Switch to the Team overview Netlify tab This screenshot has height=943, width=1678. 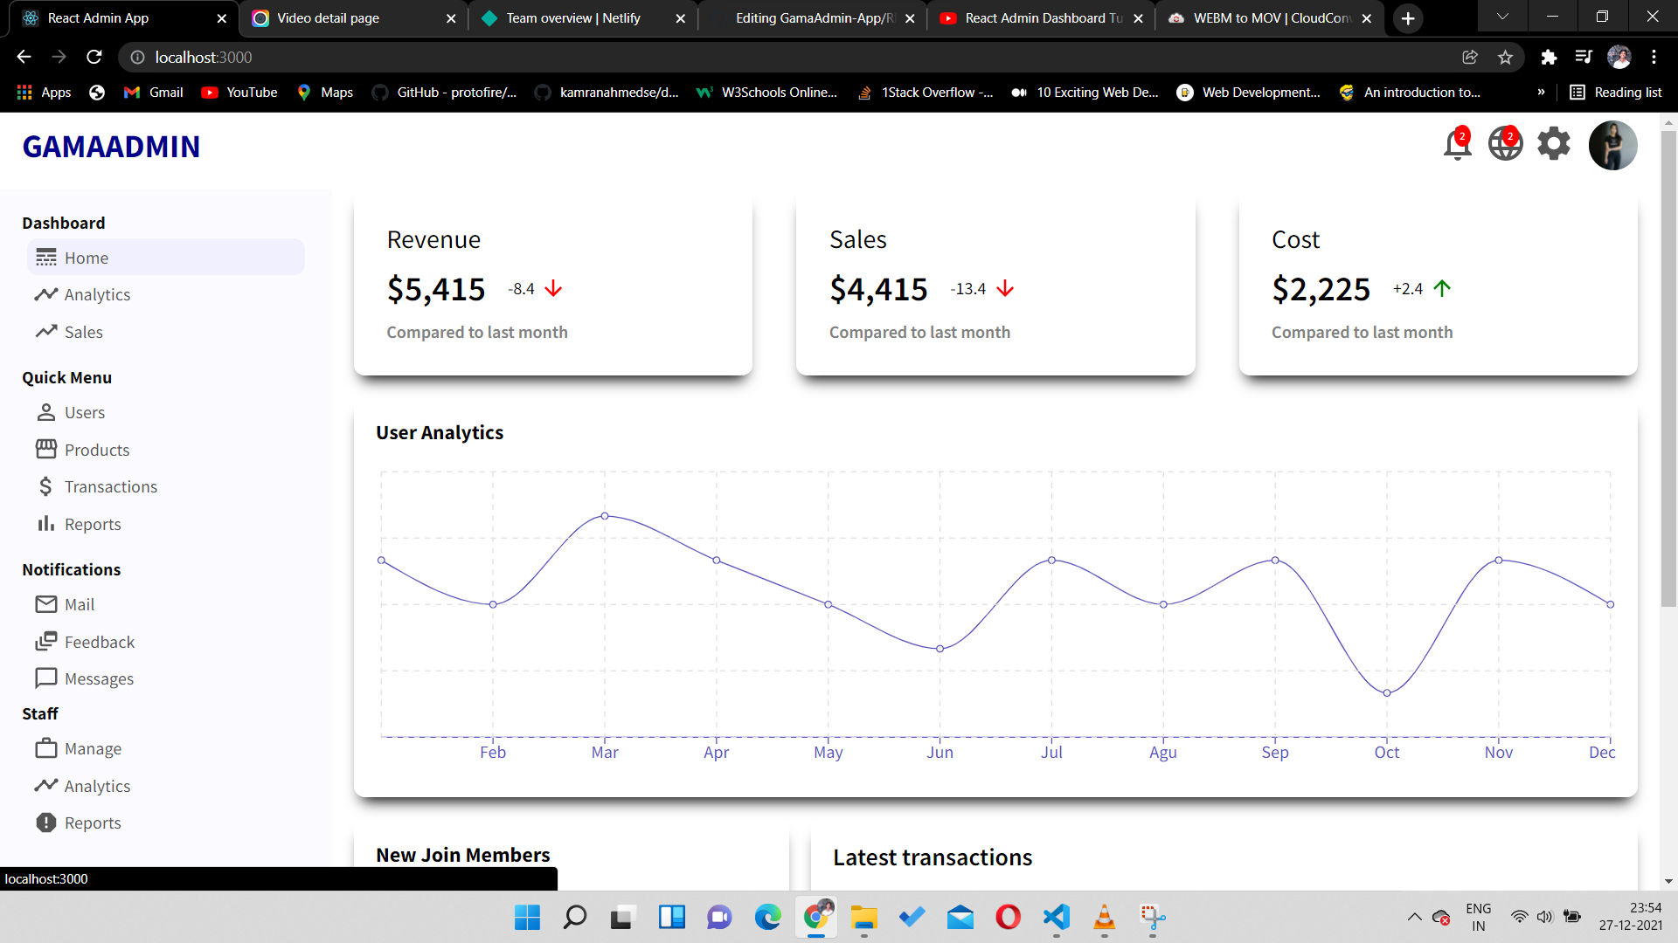click(572, 17)
